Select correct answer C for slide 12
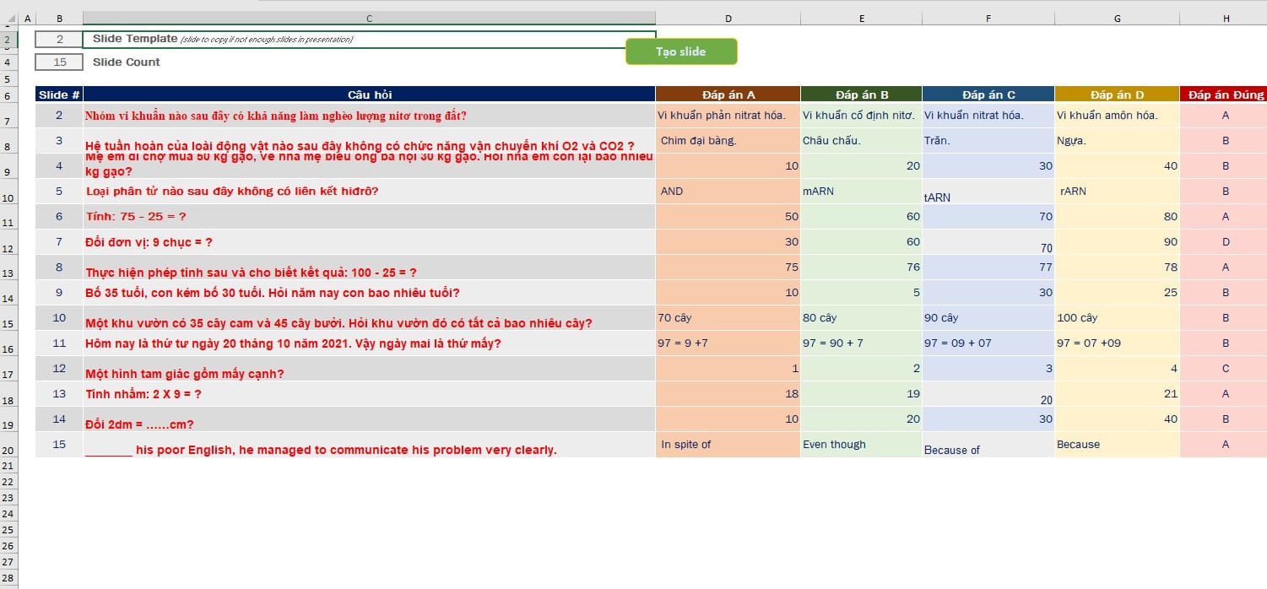The width and height of the screenshot is (1267, 589). coord(1225,369)
